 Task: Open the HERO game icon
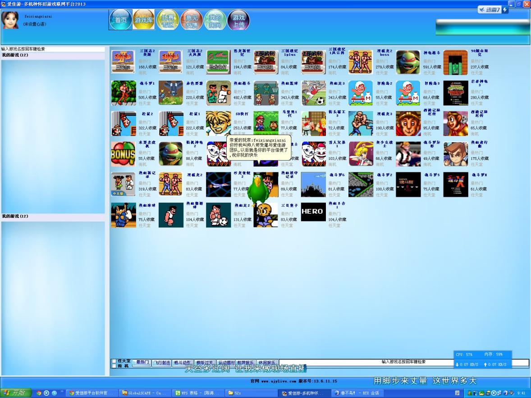[x=313, y=212]
